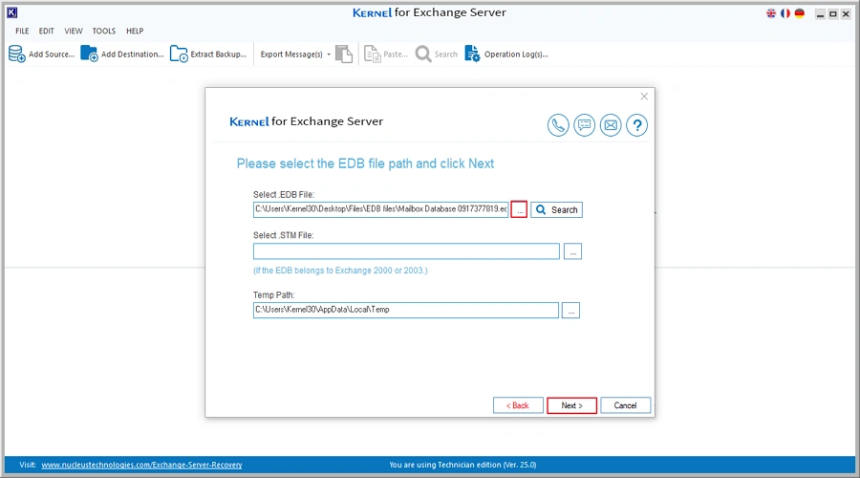
Task: Click the Search button next to EDB path
Action: point(557,209)
